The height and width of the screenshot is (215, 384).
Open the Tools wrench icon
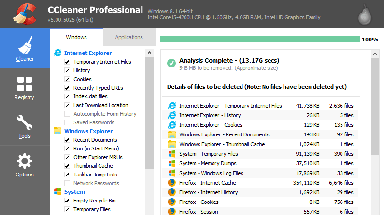pyautogui.click(x=25, y=122)
